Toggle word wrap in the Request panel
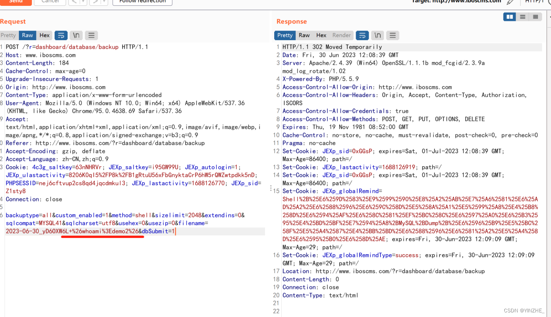 tap(61, 35)
